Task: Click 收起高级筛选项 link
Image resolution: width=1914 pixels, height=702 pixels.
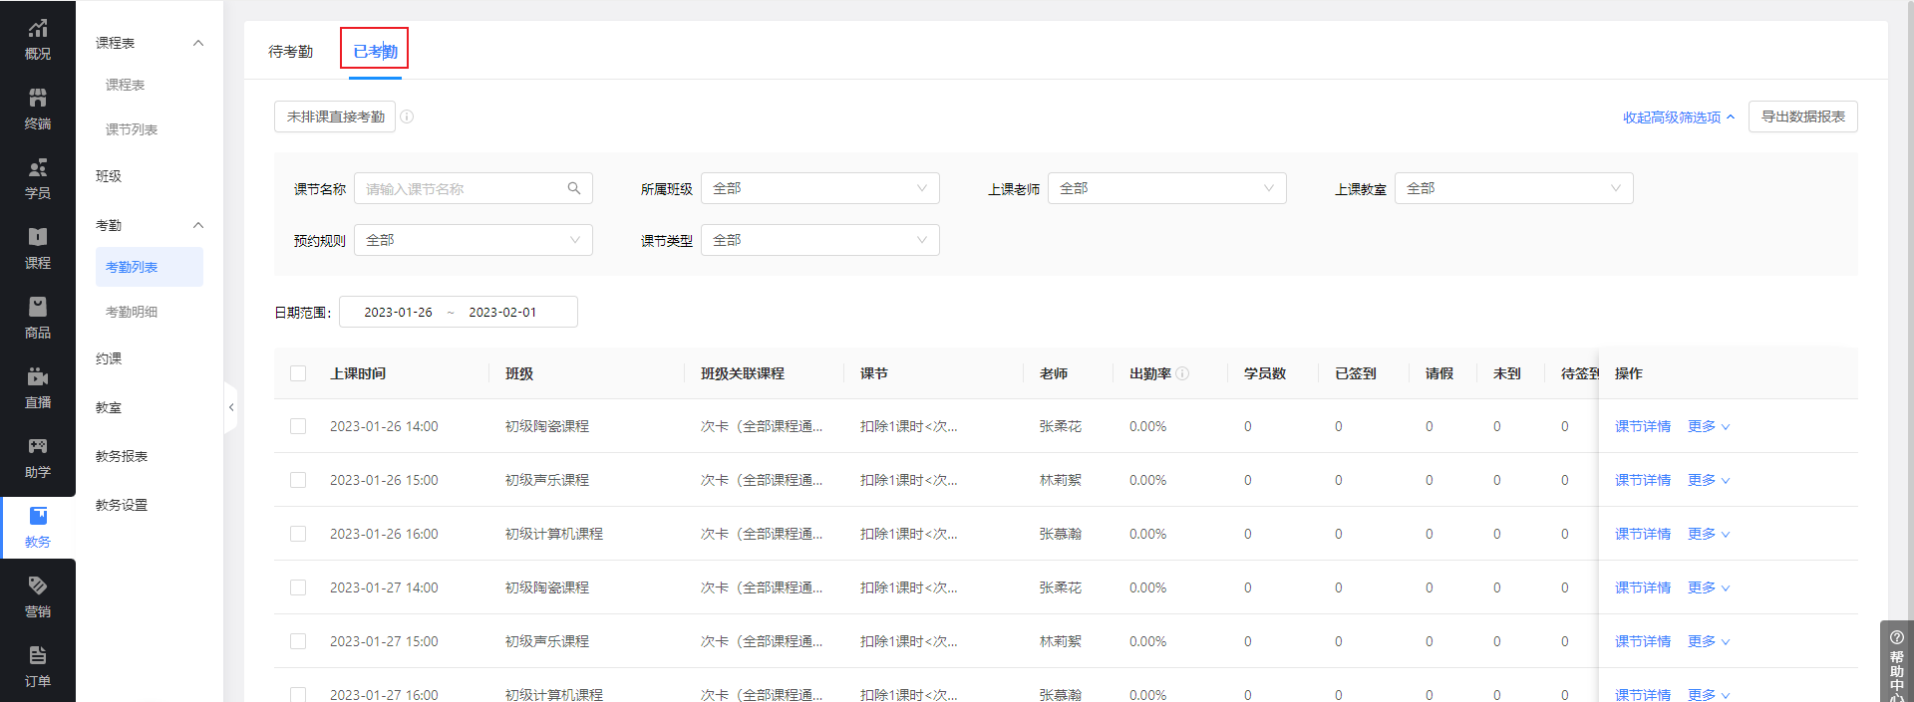Action: click(1679, 117)
